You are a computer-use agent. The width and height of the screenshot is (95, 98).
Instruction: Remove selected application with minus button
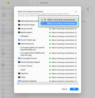pos(22,83)
